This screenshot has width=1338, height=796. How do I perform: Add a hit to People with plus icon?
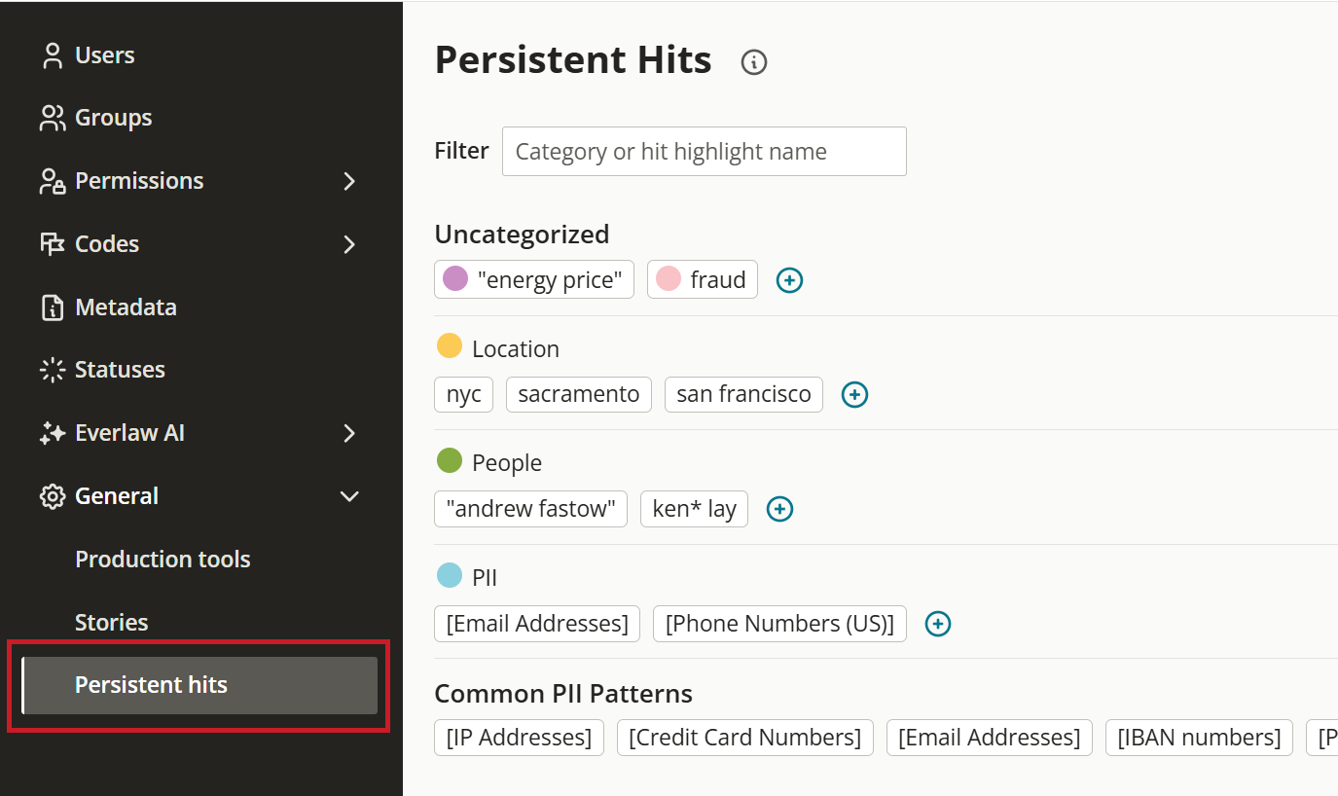pos(780,509)
